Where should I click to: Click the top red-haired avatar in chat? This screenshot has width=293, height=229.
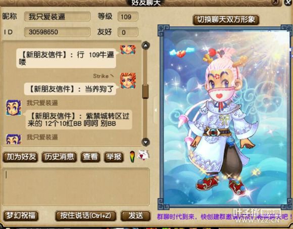128,50
